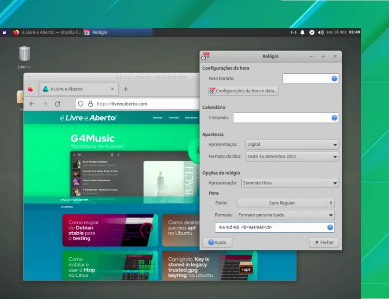This screenshot has width=389, height=299.
Task: Reload the page in Firefox
Action: 57,104
